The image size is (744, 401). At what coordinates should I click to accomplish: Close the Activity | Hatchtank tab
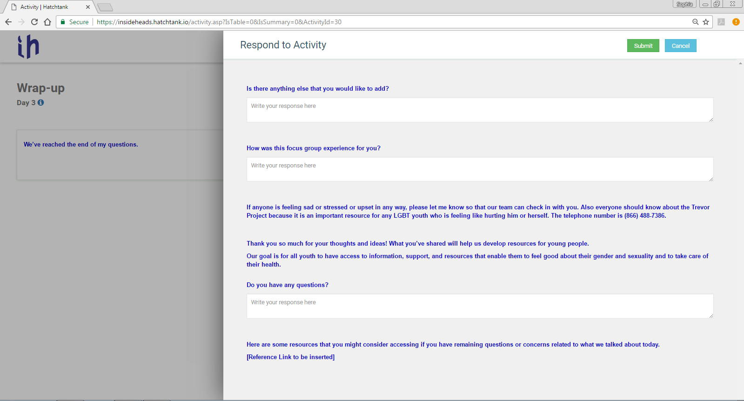pos(88,7)
